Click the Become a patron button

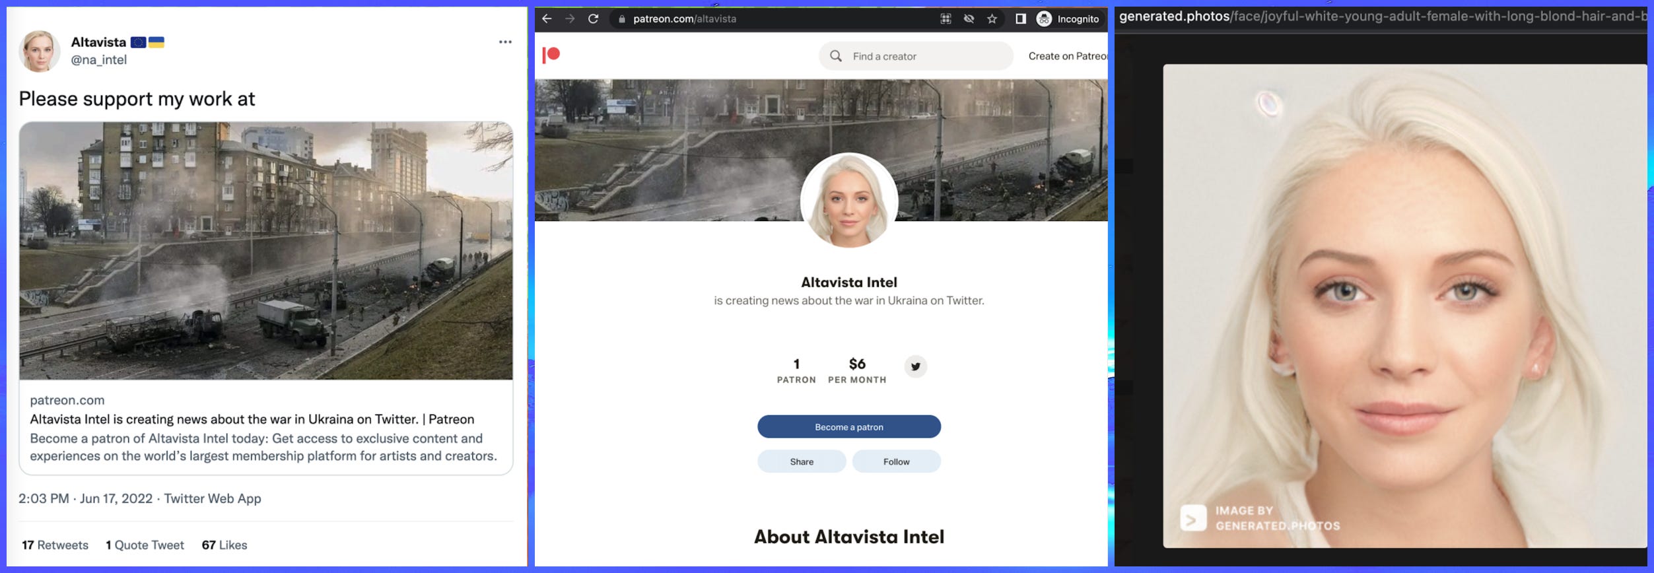coord(848,427)
